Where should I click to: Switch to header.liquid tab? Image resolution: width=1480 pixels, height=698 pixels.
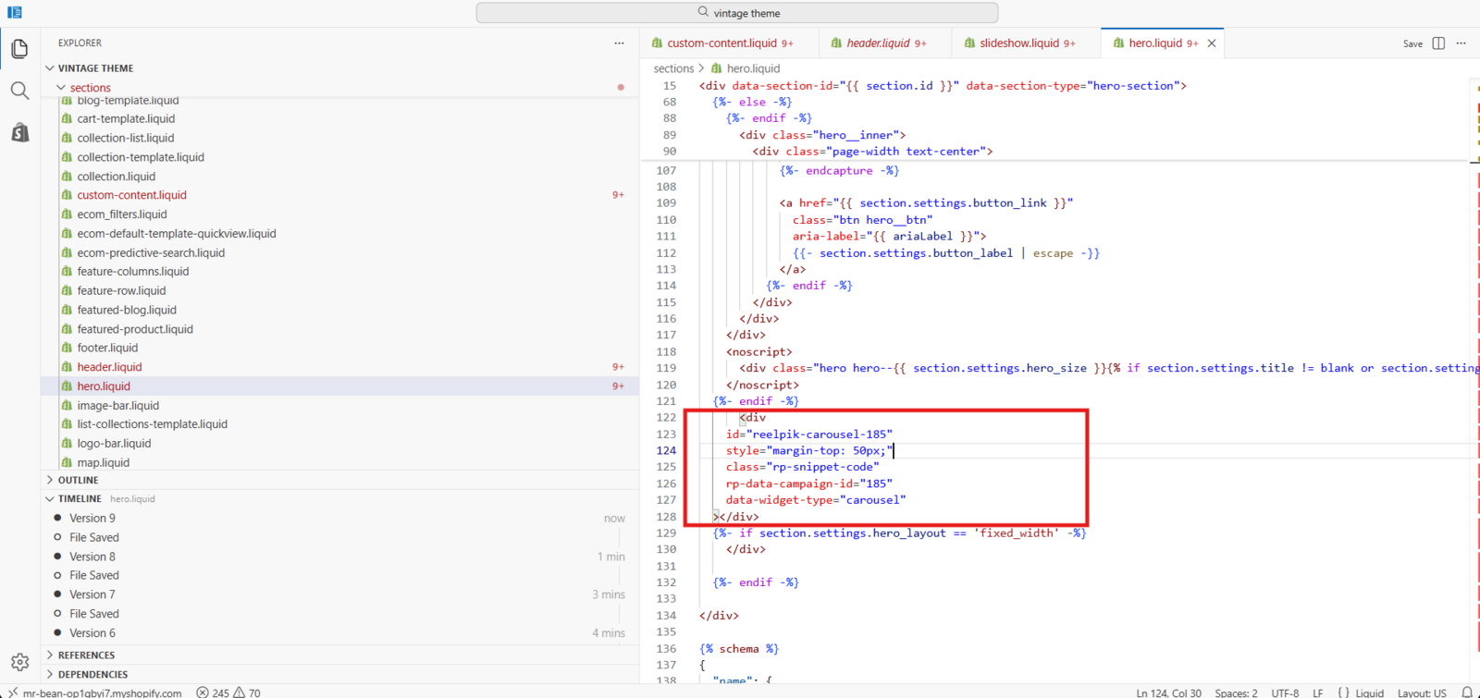[886, 43]
